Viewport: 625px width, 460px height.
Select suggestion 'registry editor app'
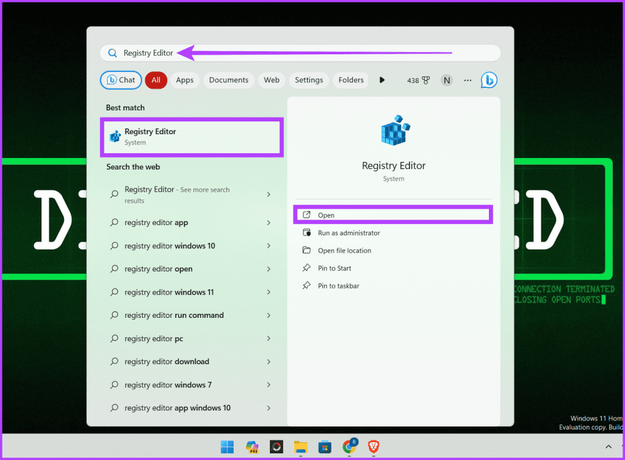click(192, 223)
